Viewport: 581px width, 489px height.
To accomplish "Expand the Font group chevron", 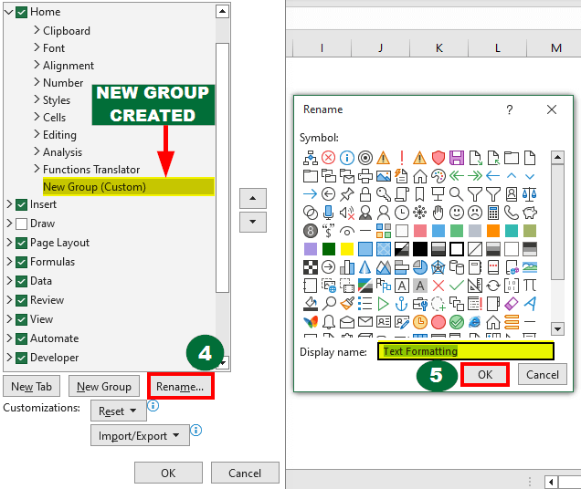I will (x=37, y=47).
